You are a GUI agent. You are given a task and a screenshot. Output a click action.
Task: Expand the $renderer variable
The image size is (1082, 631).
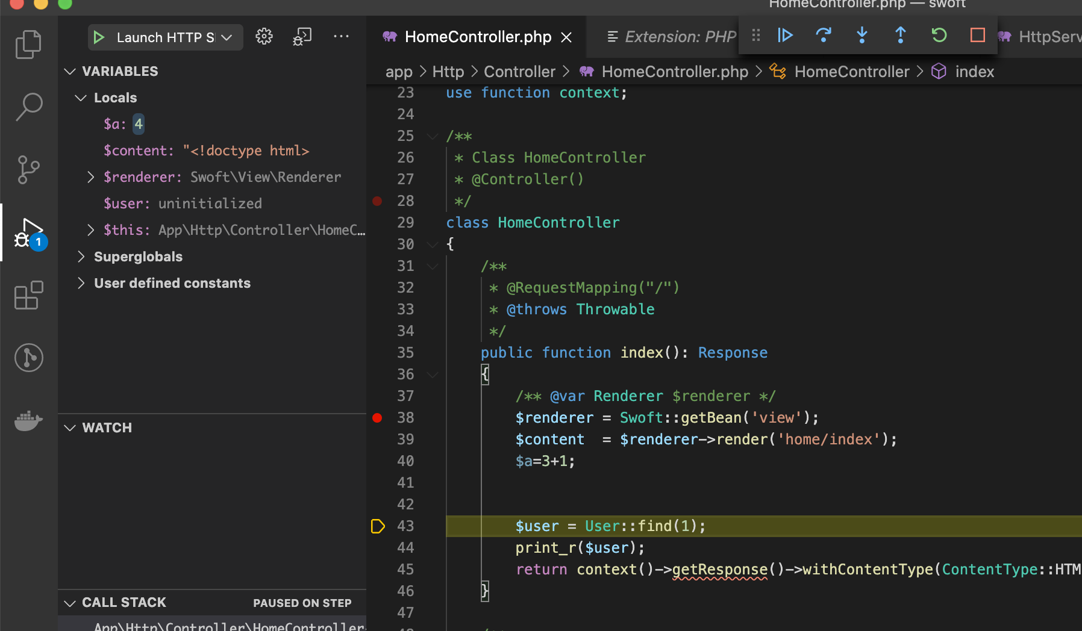click(x=90, y=176)
